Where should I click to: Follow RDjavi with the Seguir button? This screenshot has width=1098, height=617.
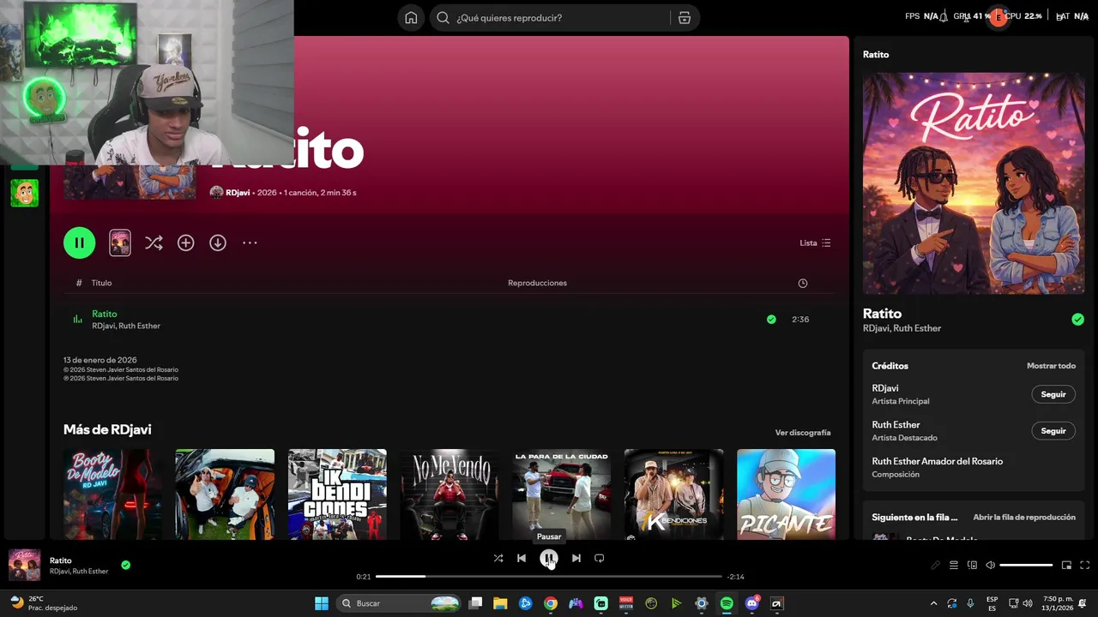click(1053, 395)
